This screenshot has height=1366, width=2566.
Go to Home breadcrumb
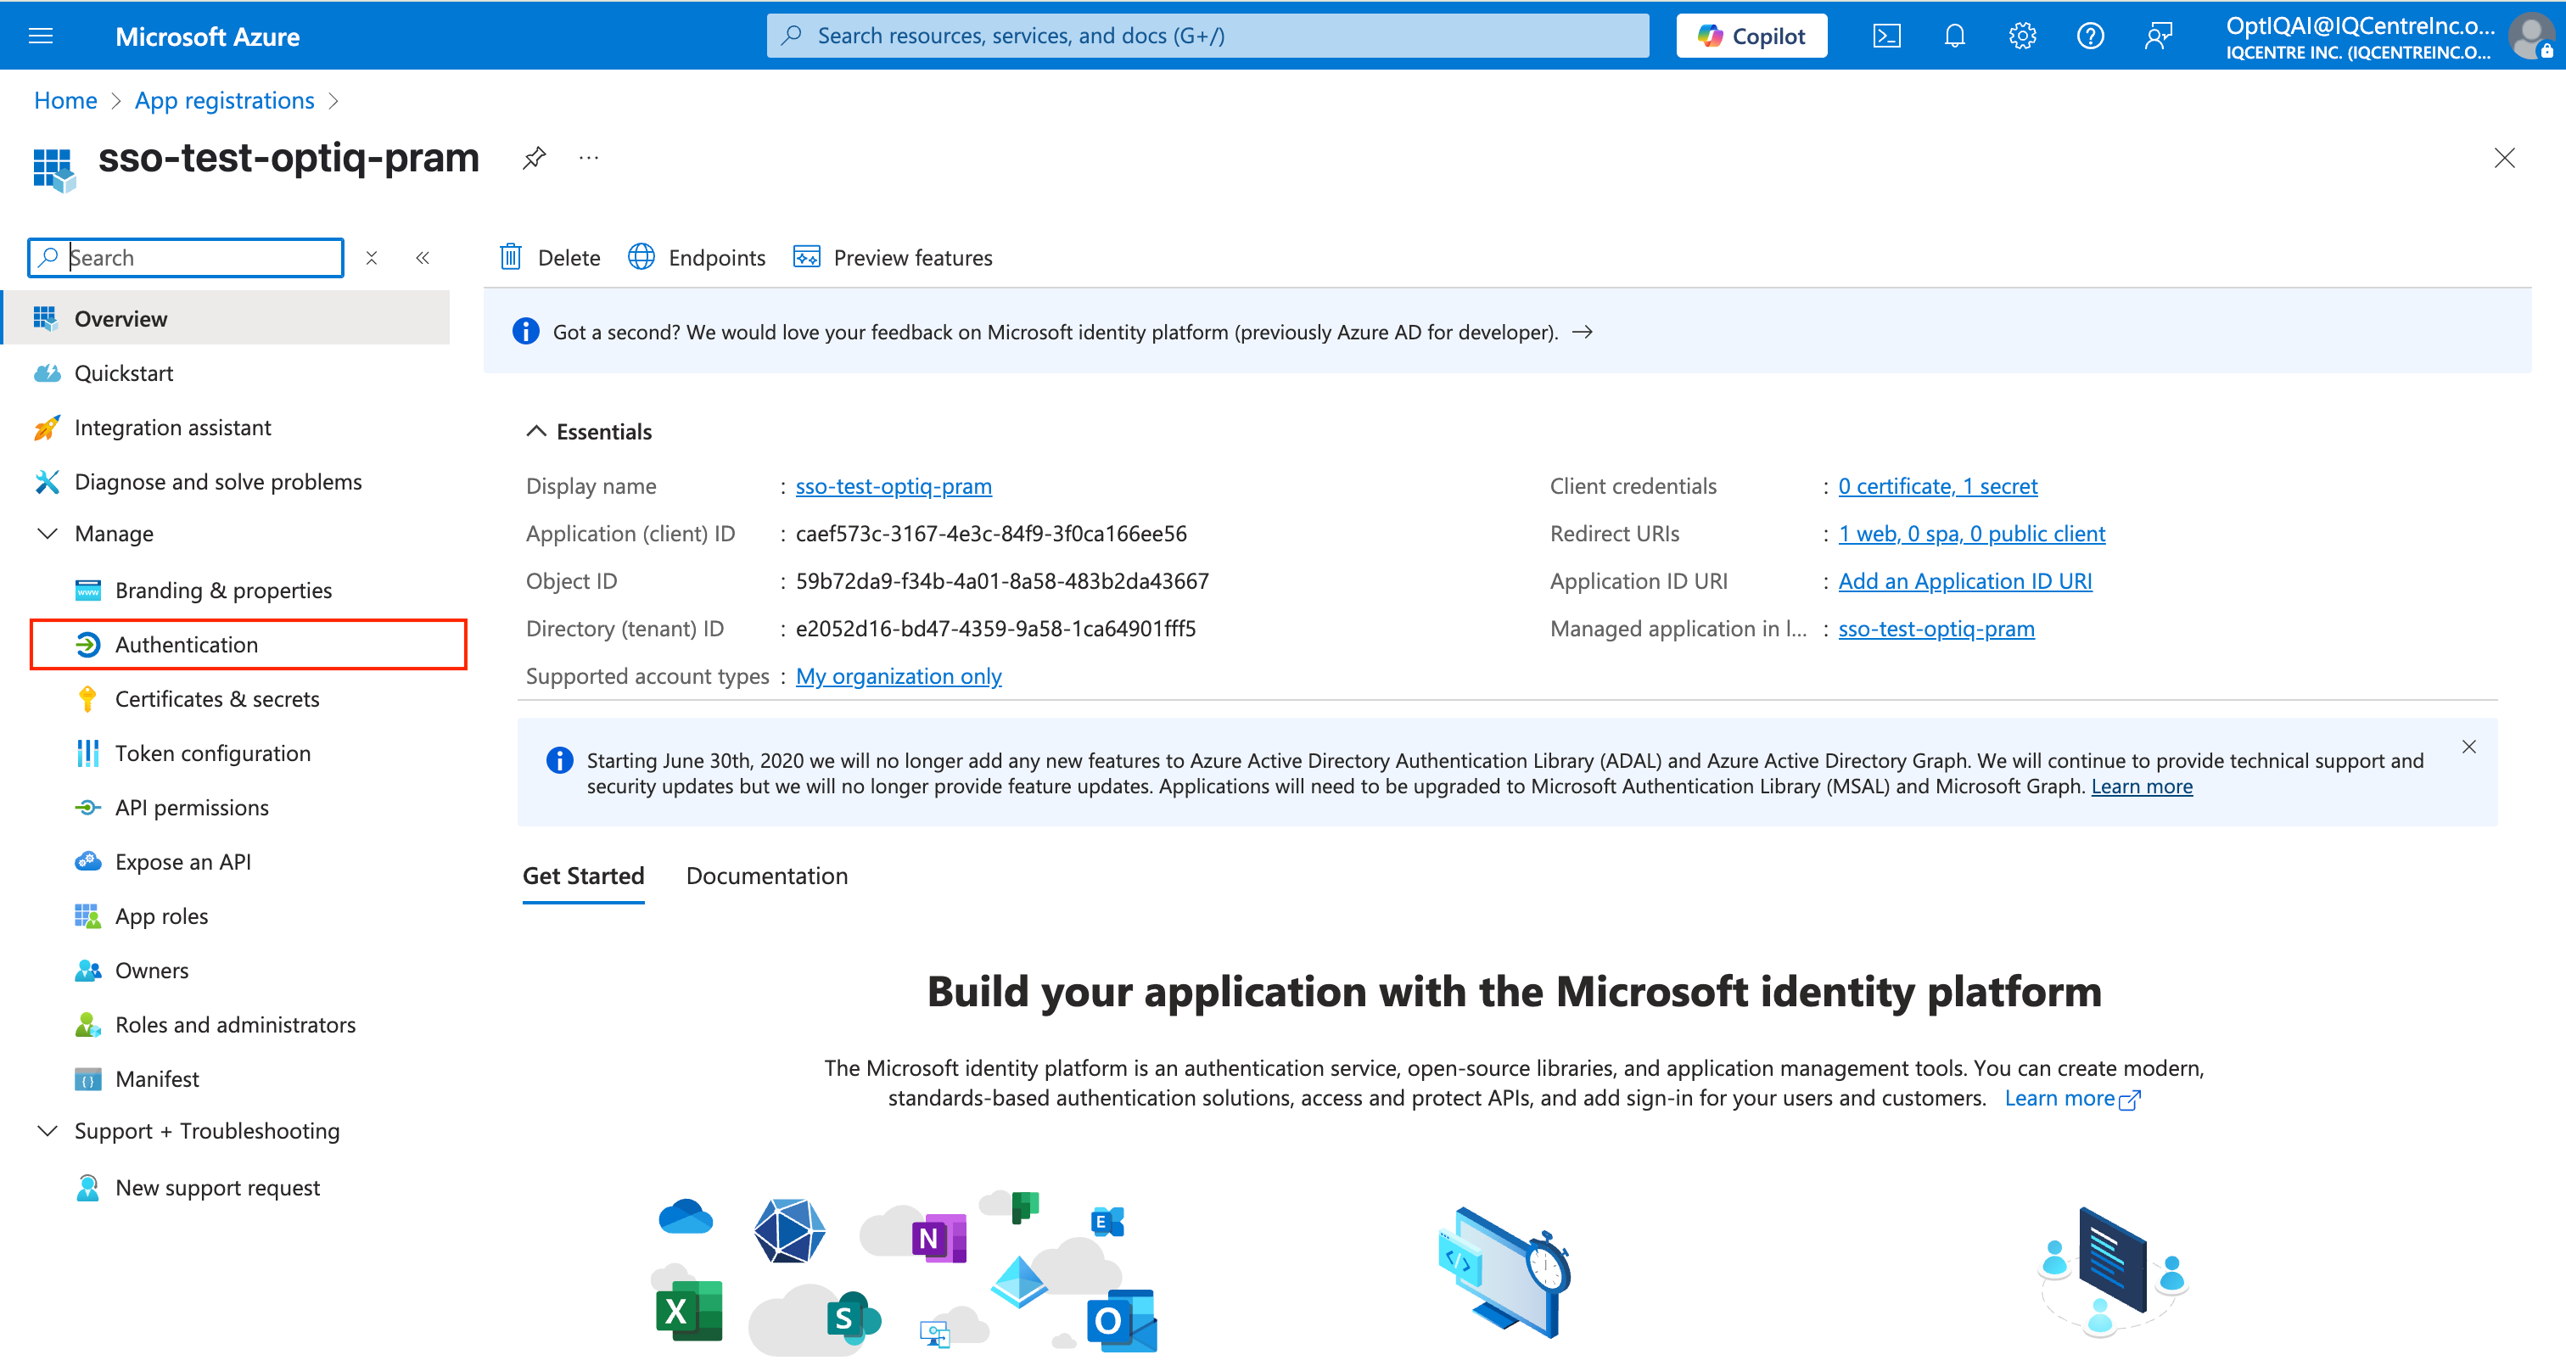tap(65, 101)
